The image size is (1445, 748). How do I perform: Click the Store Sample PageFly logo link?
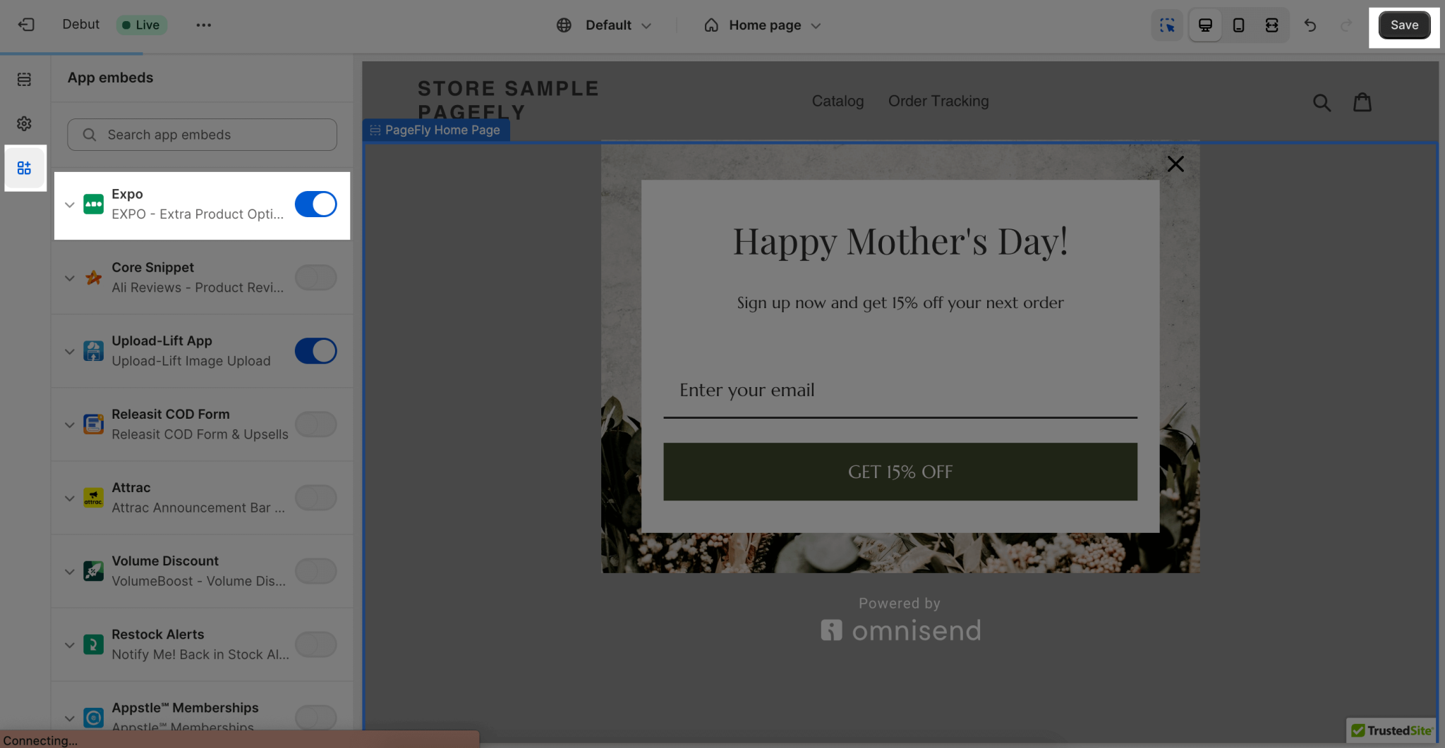click(x=508, y=100)
